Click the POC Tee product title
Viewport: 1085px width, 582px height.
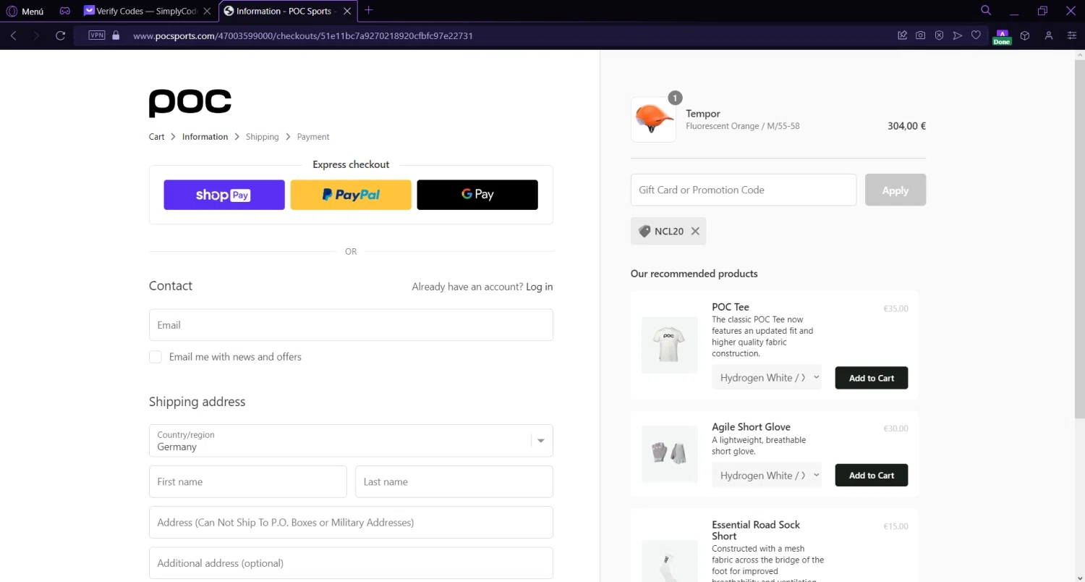[x=731, y=307]
